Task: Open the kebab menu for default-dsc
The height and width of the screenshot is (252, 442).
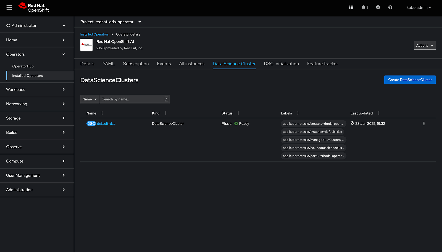Action: pyautogui.click(x=424, y=124)
